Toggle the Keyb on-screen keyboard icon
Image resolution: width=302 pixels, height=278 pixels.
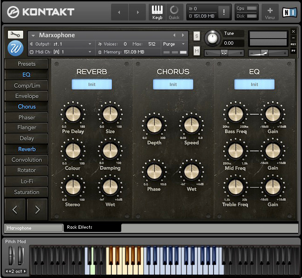click(x=157, y=12)
